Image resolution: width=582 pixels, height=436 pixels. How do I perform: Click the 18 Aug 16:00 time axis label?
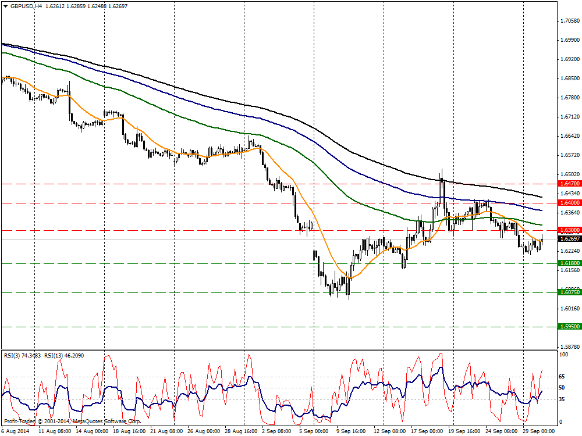129,431
